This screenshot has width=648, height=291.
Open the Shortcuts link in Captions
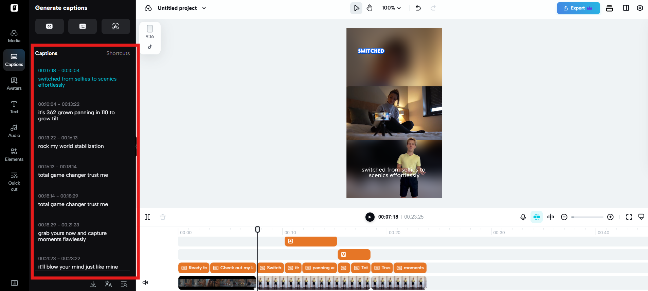pos(118,53)
